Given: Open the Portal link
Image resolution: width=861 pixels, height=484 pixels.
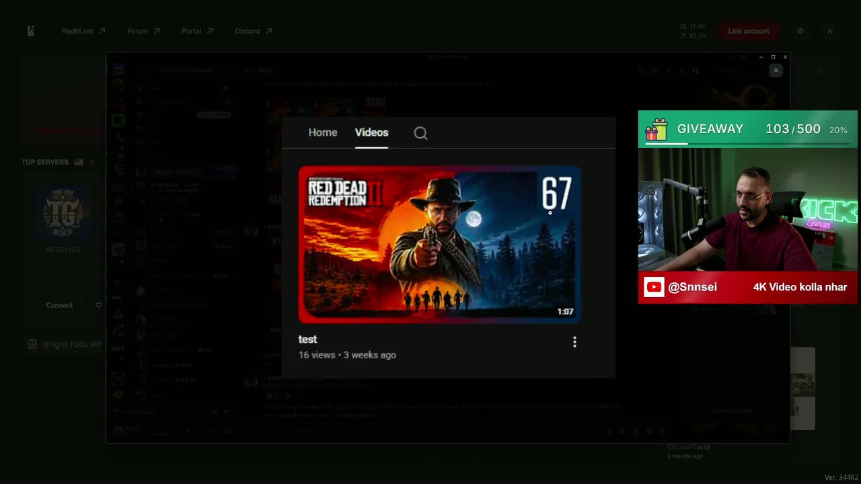Looking at the screenshot, I should pos(197,31).
